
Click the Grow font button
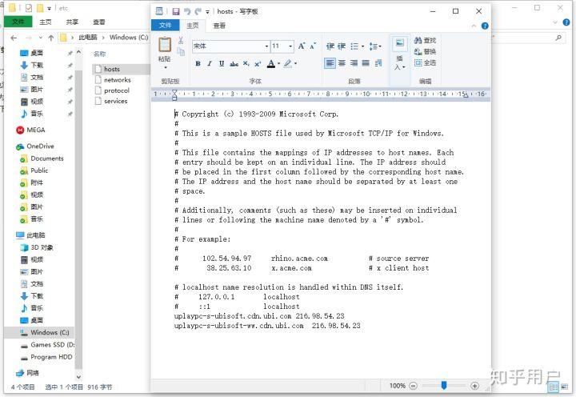pos(302,46)
